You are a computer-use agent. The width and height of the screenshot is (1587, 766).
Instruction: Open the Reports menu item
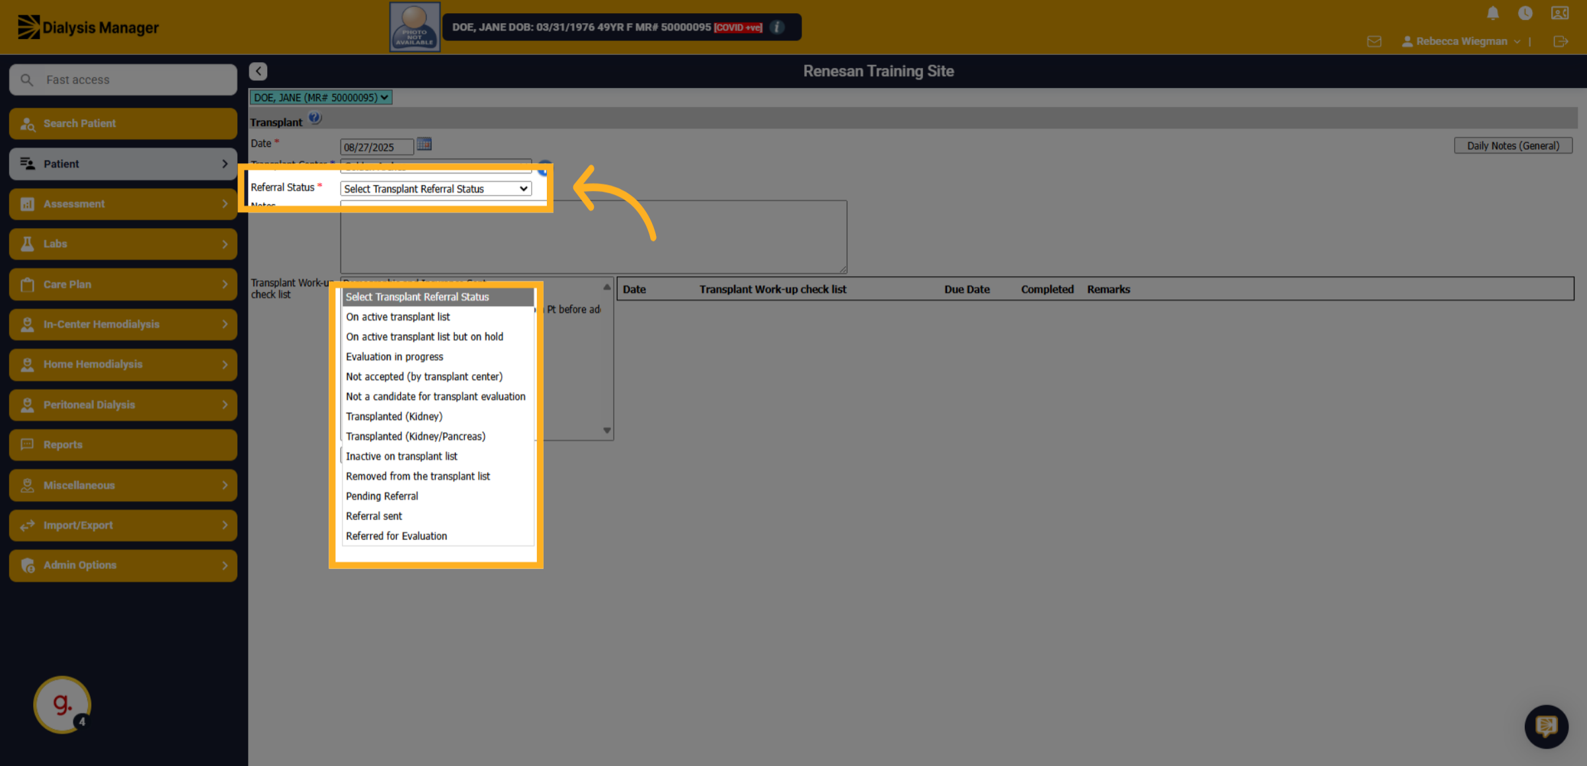(x=123, y=445)
